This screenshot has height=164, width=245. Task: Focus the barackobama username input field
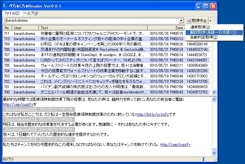pyautogui.click(x=92, y=21)
